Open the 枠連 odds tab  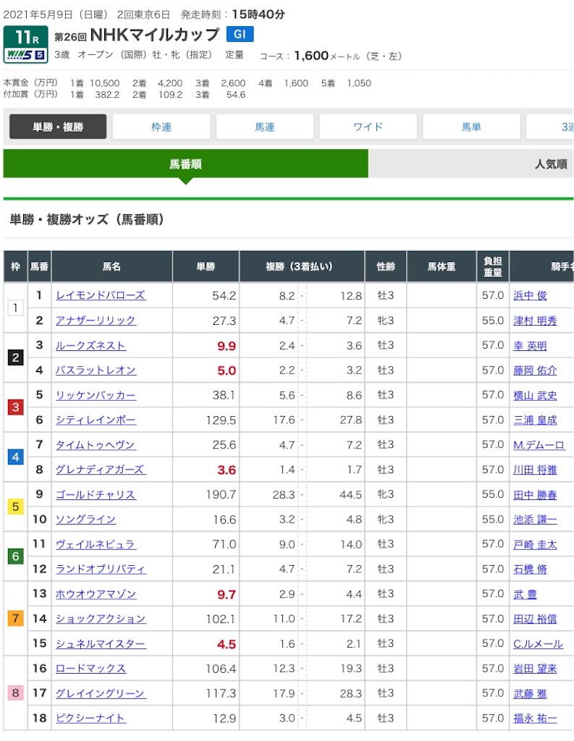(161, 127)
